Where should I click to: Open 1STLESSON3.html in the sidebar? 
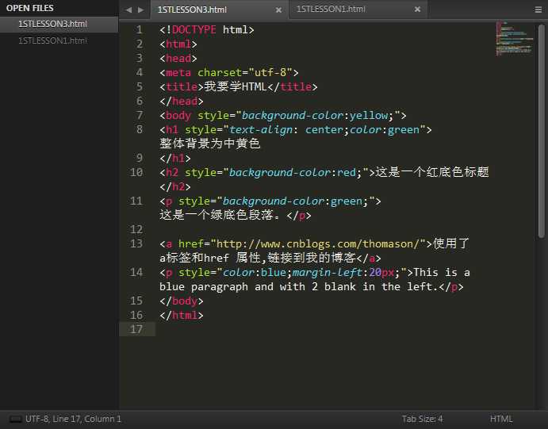point(52,24)
